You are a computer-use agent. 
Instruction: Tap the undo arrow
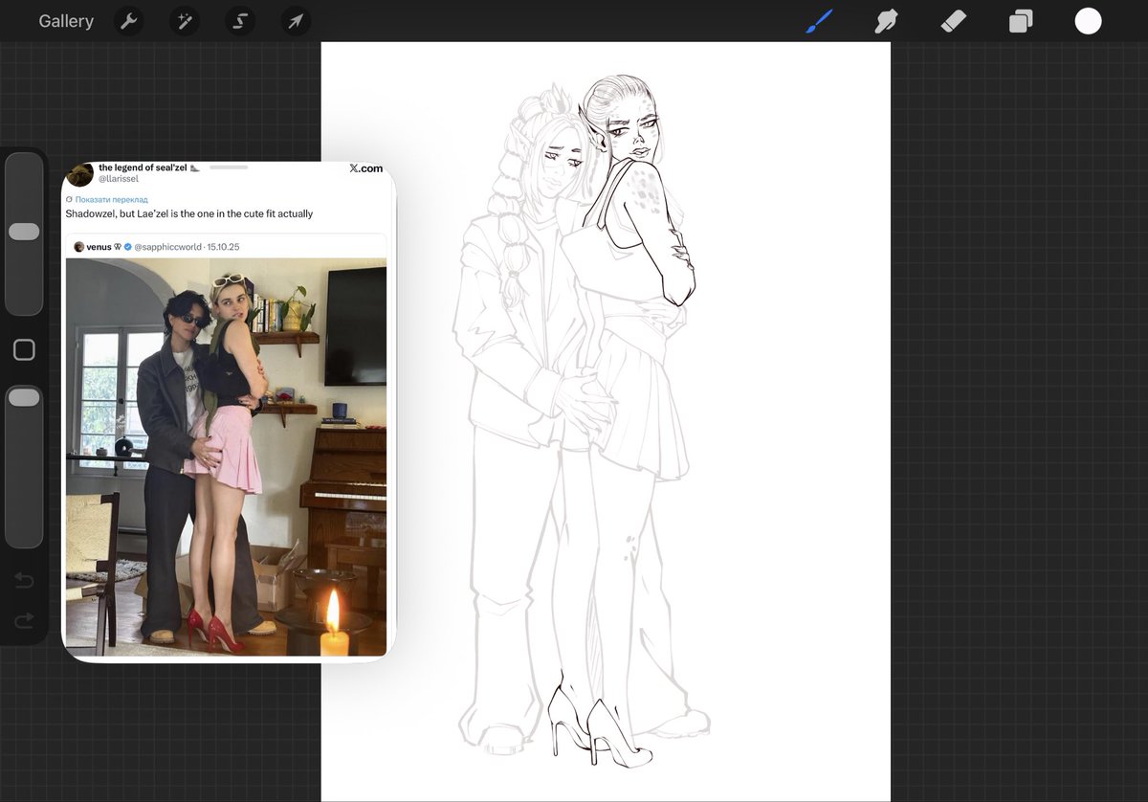click(x=24, y=581)
